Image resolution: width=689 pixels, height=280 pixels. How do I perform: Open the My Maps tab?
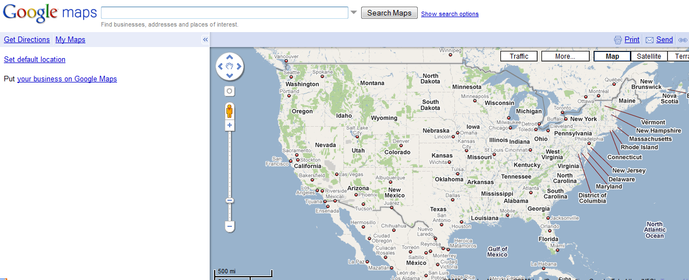pos(70,40)
